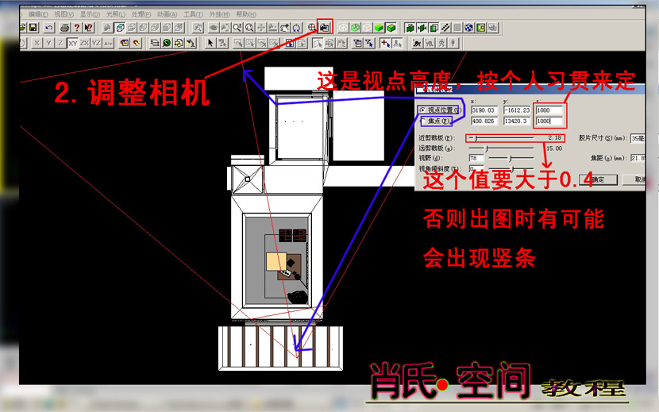Click the Zoom window magnifier icon

tap(249, 28)
